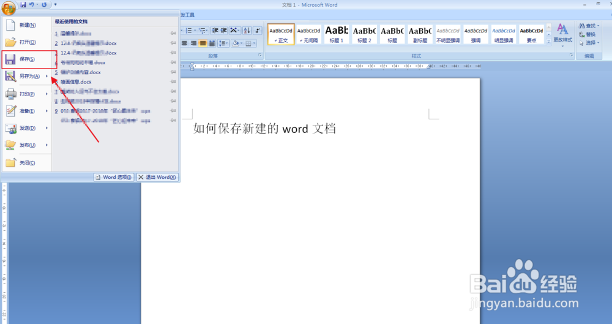
Task: Click the multilevel list icon
Action: [202, 31]
